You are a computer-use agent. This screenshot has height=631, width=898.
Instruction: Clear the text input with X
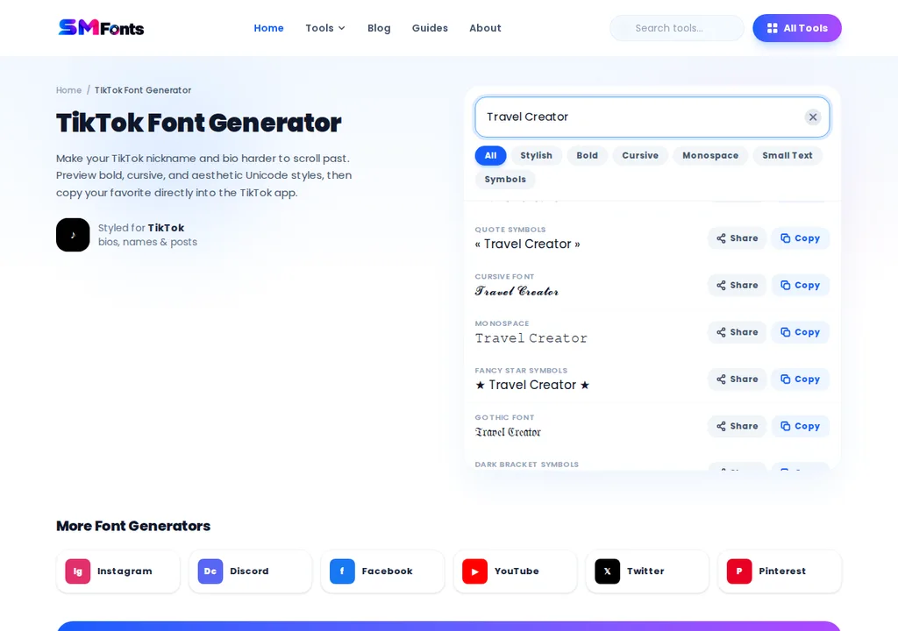(x=813, y=117)
